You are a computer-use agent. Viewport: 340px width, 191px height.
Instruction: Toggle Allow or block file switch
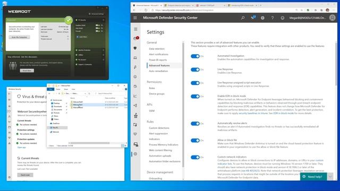pos(195,141)
